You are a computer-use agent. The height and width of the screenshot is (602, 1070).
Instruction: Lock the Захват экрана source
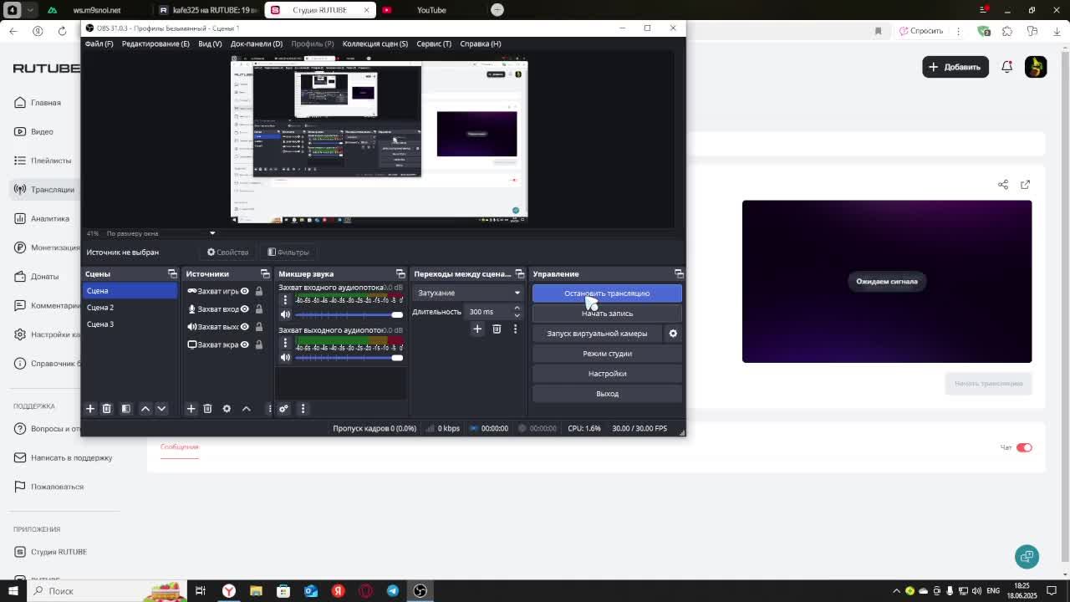259,344
